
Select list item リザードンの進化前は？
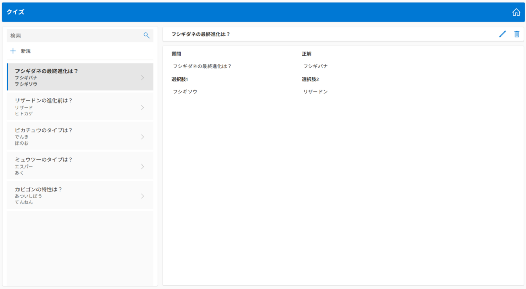(80, 107)
